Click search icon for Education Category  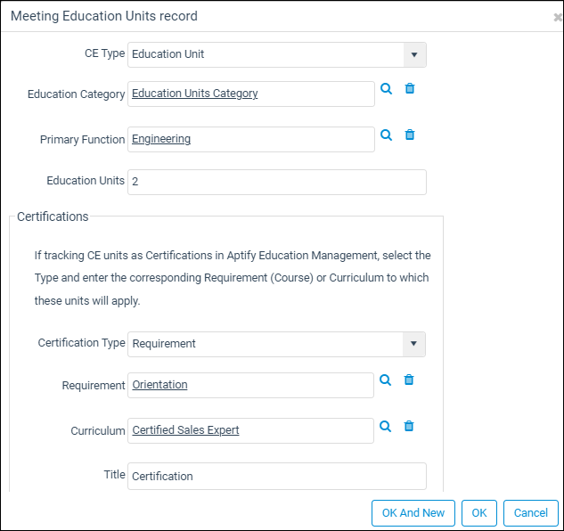tap(387, 88)
